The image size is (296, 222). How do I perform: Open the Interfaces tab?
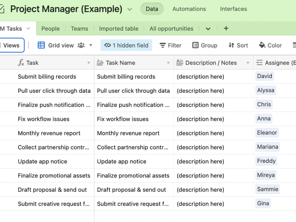(x=234, y=9)
